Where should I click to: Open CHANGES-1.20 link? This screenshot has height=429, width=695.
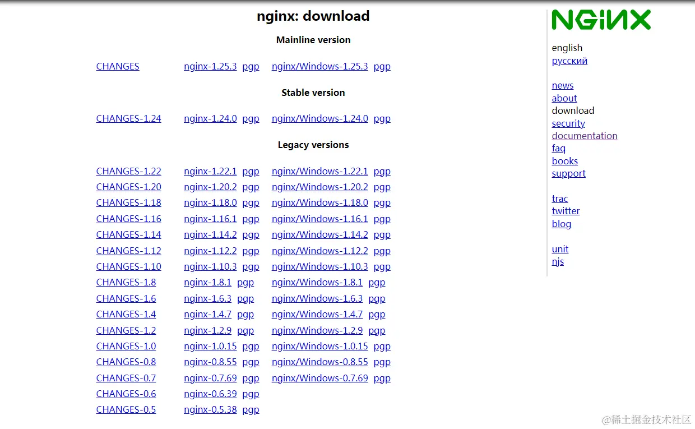click(128, 187)
